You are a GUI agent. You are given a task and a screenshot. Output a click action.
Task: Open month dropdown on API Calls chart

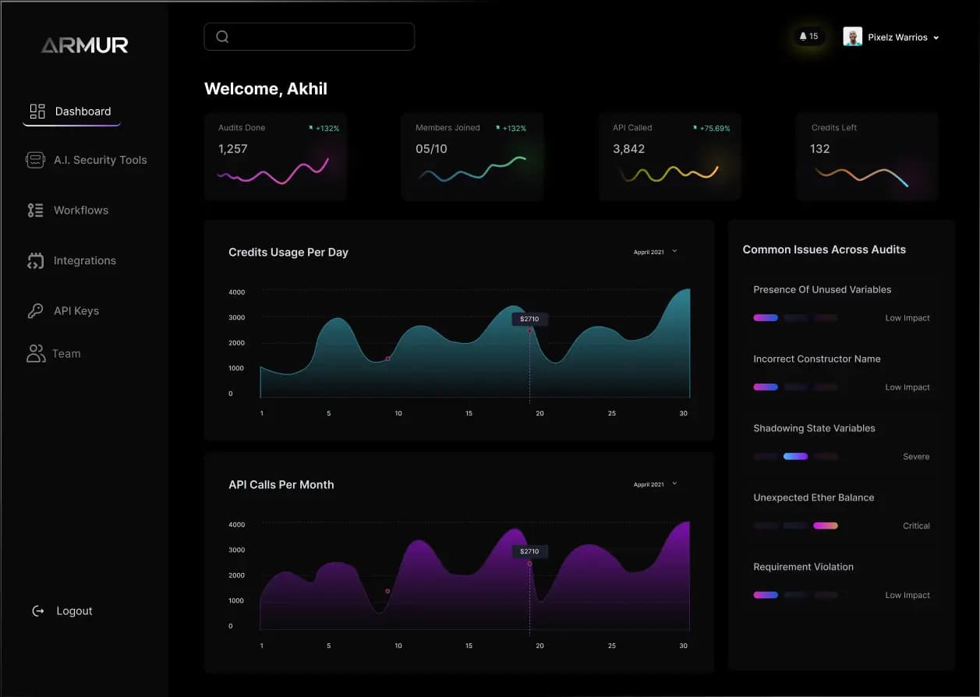(656, 484)
